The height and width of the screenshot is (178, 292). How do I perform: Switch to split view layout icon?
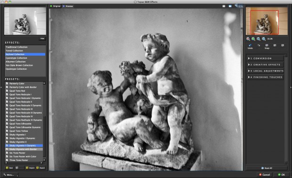(x=230, y=6)
